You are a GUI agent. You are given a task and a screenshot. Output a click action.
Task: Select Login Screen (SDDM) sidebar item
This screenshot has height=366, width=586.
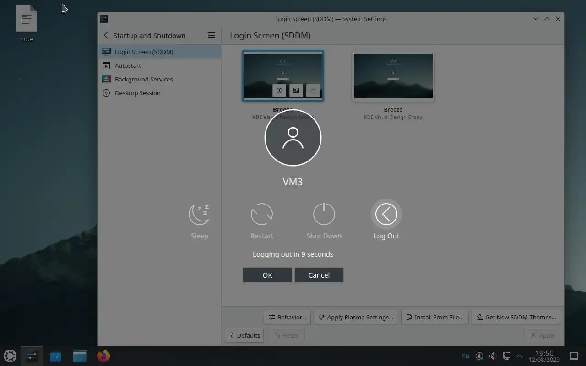click(159, 52)
